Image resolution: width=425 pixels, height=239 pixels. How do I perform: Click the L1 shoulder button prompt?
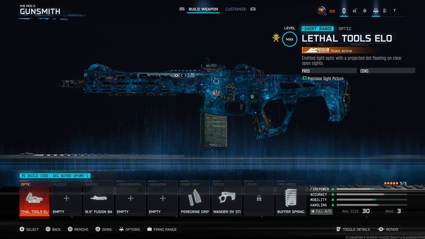(182, 9)
